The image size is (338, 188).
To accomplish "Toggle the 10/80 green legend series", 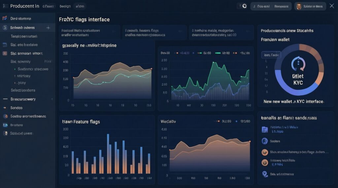I will (x=222, y=53).
